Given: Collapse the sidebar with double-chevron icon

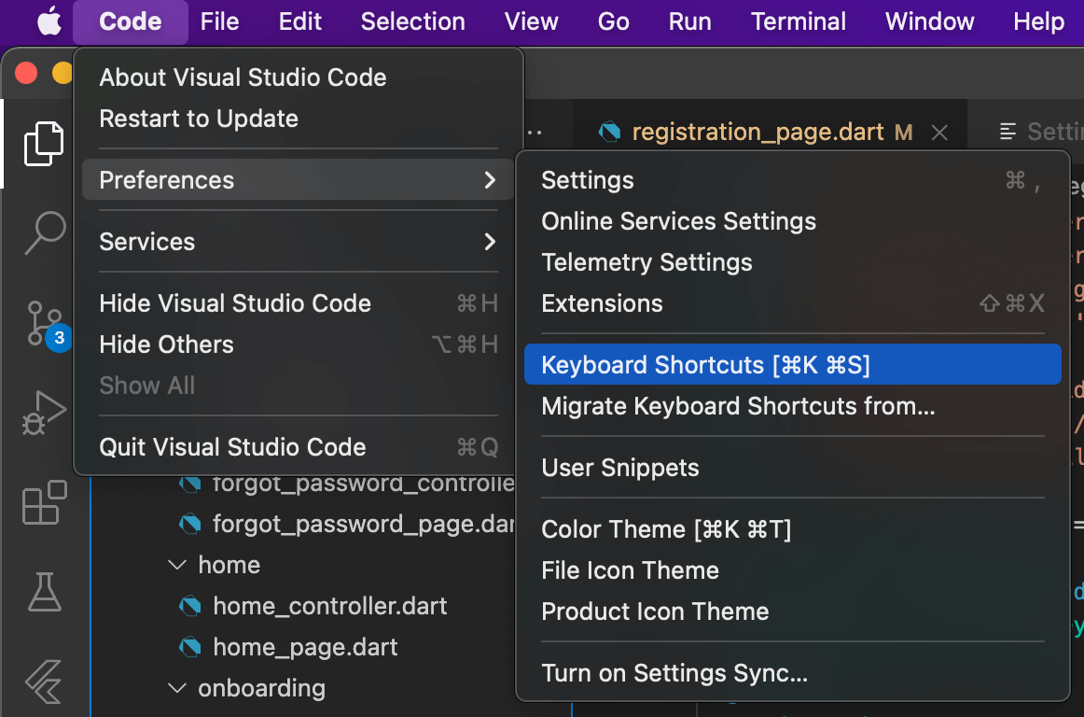Looking at the screenshot, I should click(43, 682).
